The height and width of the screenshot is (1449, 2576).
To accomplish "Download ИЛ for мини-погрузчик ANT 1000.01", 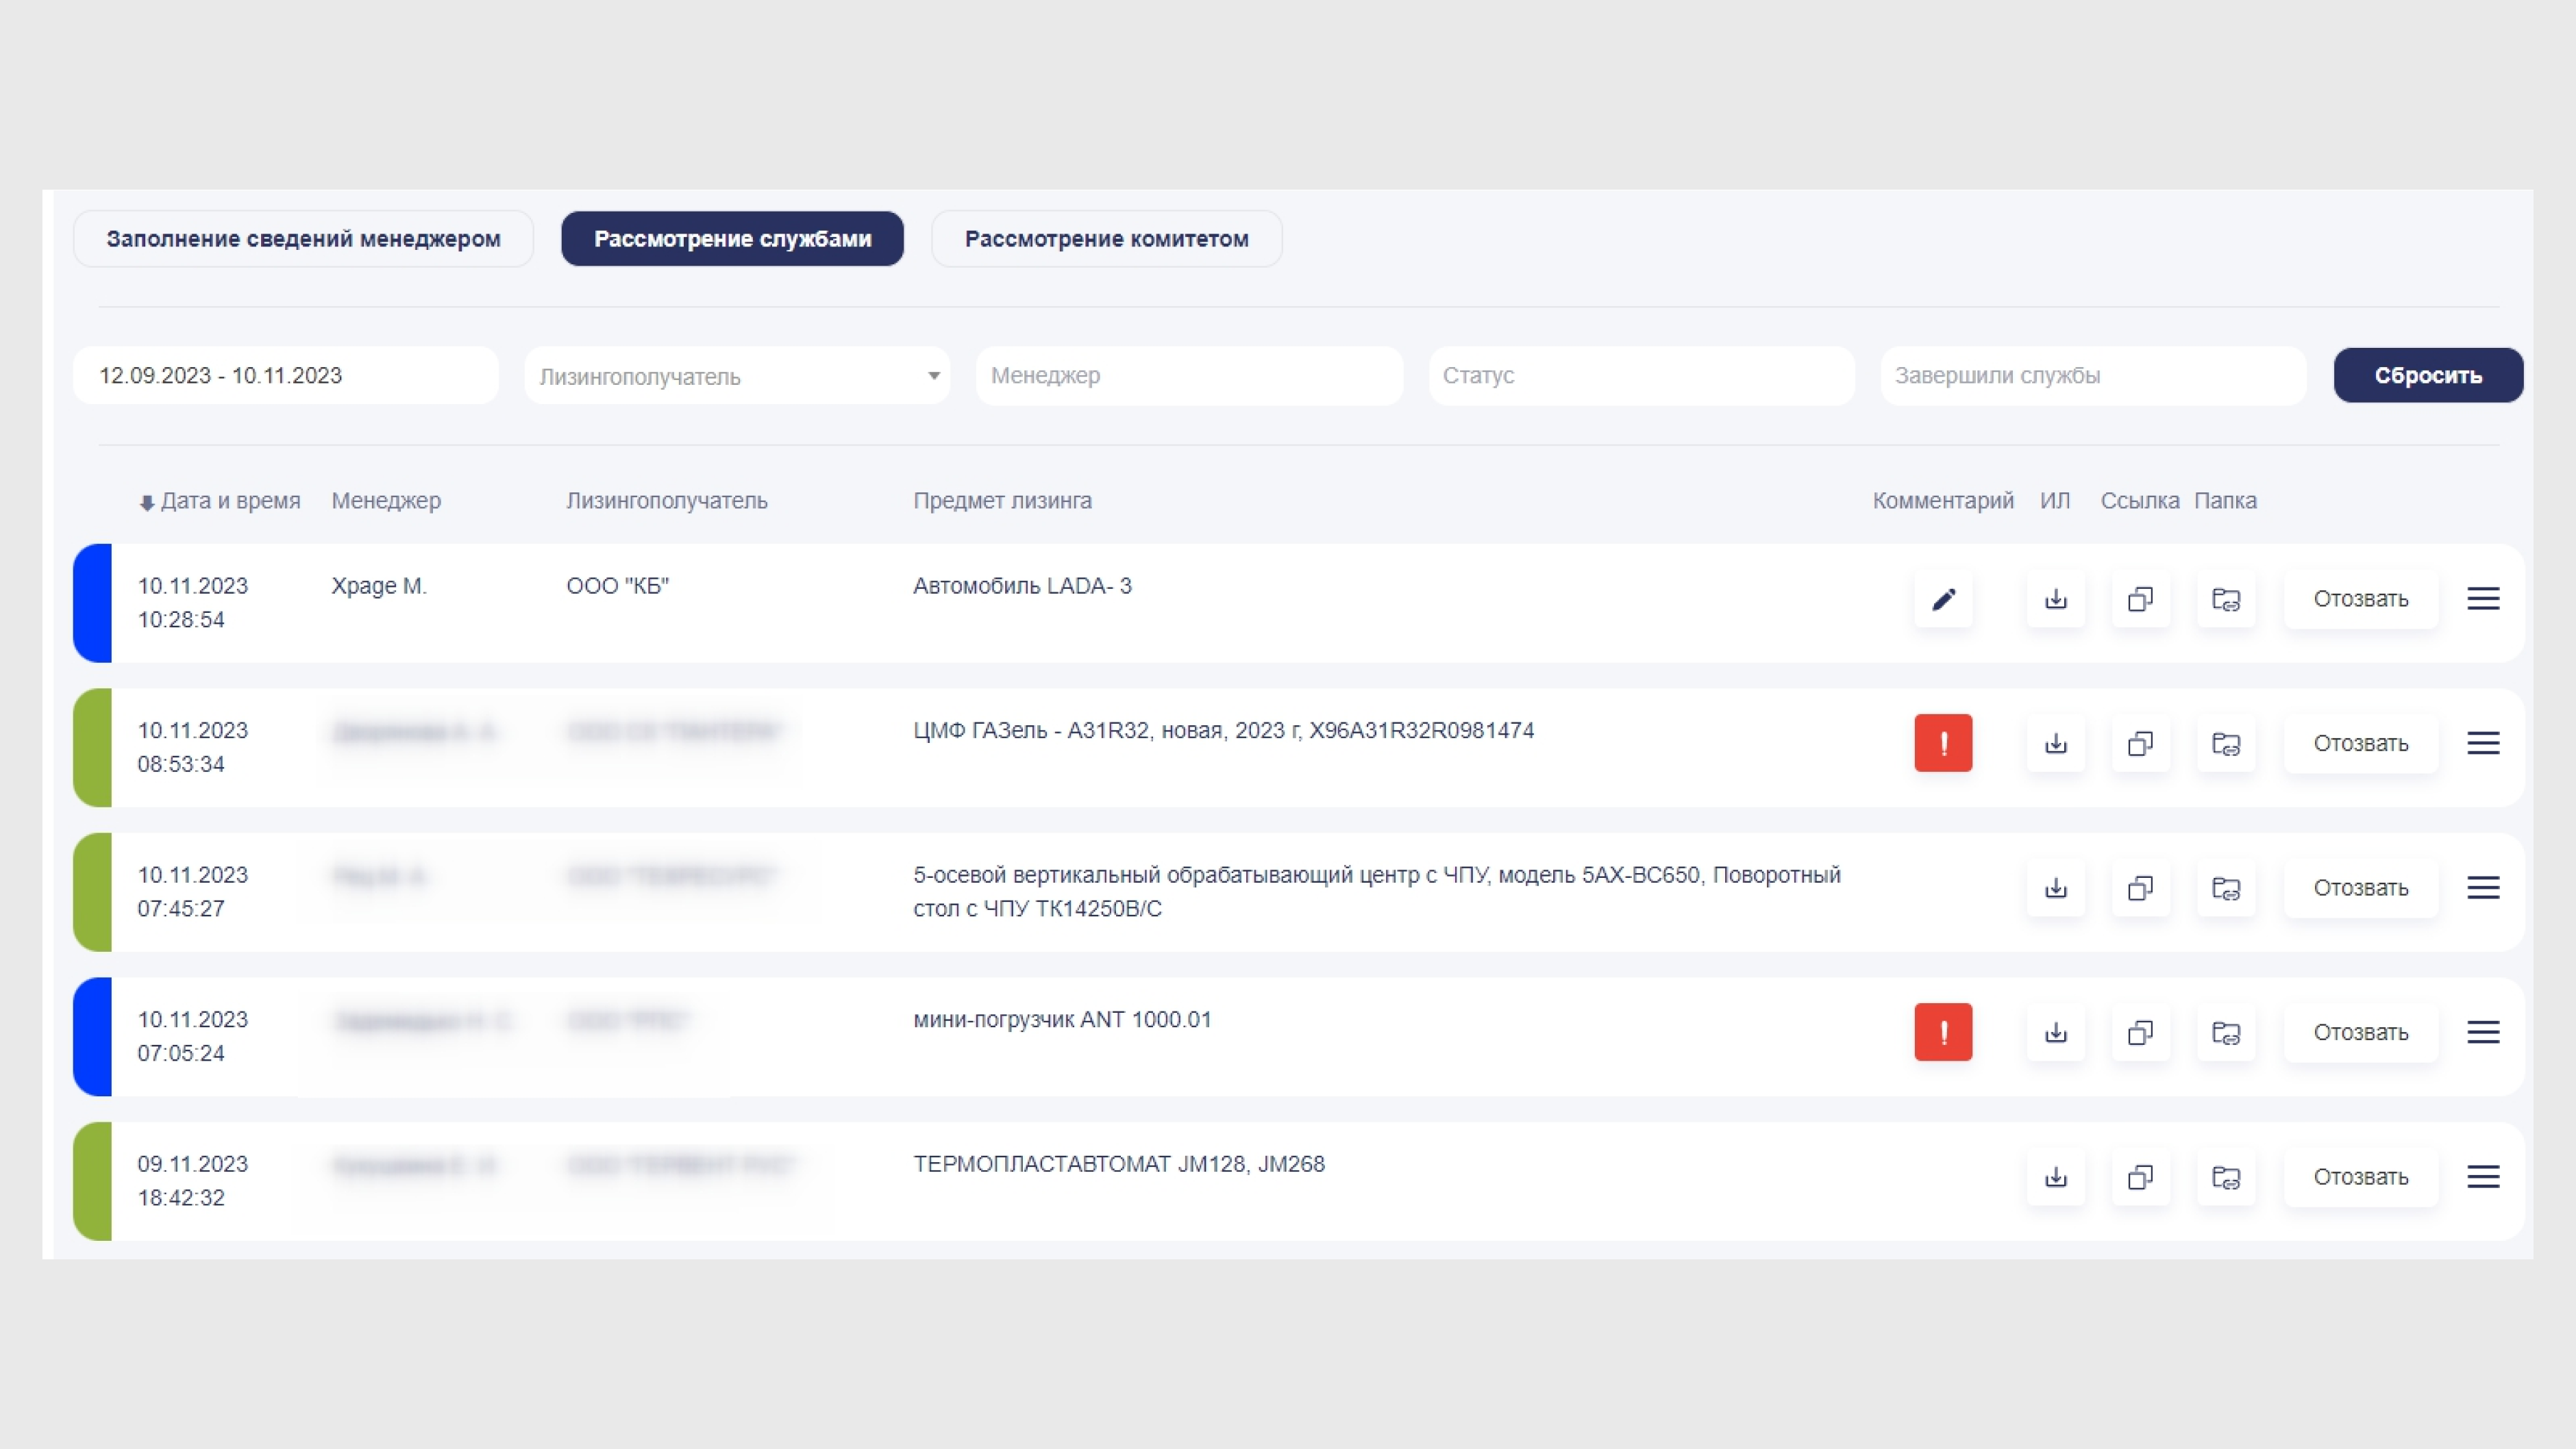I will (x=2056, y=1032).
